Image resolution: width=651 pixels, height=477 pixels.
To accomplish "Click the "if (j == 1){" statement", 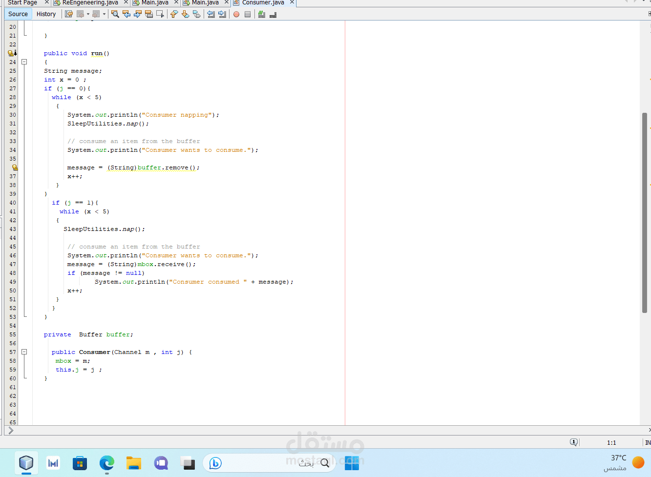I will click(75, 203).
